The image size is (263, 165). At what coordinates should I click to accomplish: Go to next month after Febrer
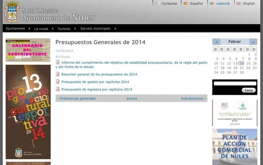point(253,42)
